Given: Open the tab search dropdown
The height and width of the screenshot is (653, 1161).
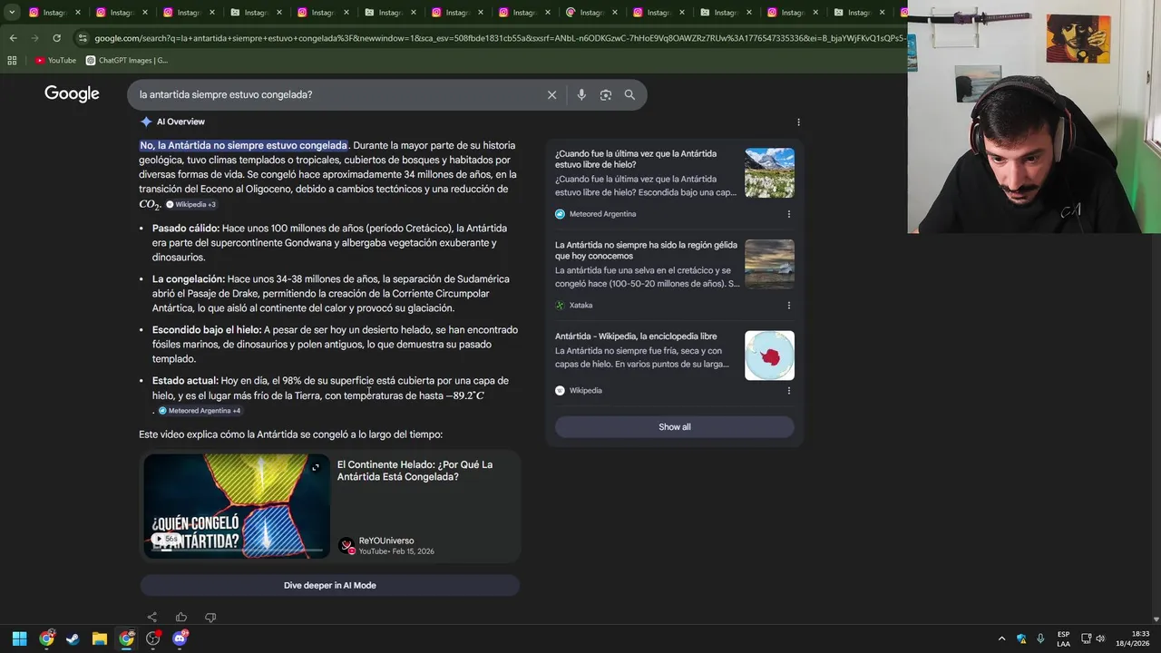Looking at the screenshot, I should pyautogui.click(x=12, y=13).
